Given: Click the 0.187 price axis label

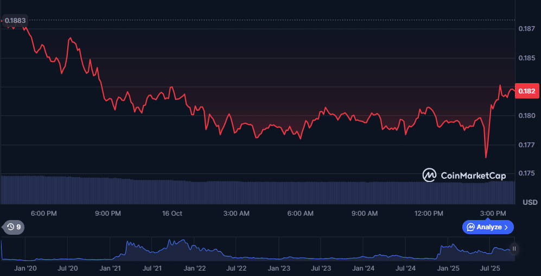Looking at the screenshot, I should tap(527, 29).
